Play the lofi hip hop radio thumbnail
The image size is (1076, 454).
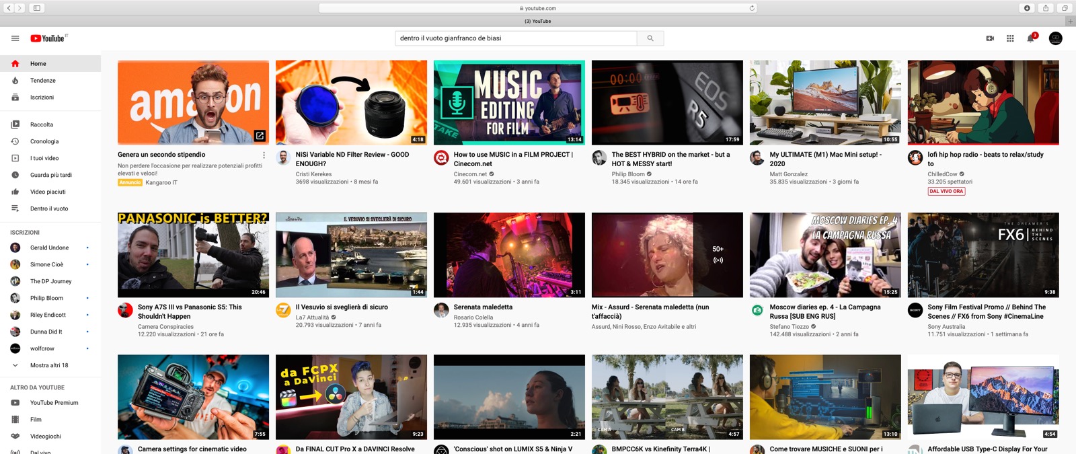click(983, 103)
